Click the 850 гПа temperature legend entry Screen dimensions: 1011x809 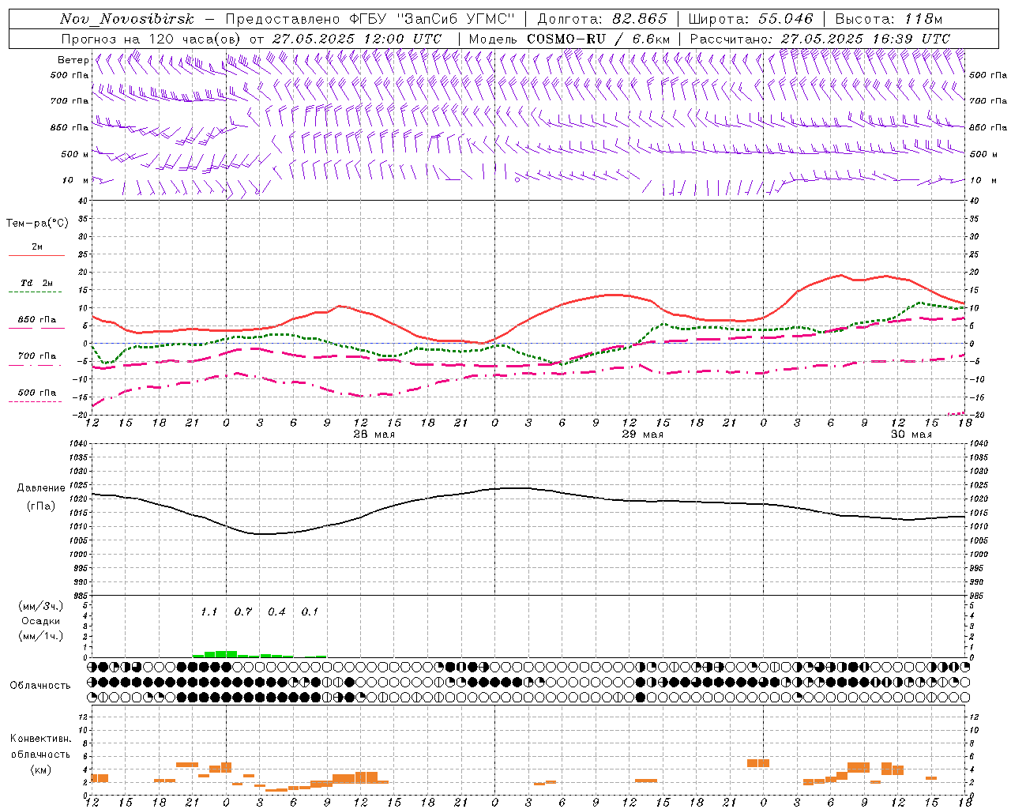[x=37, y=320]
